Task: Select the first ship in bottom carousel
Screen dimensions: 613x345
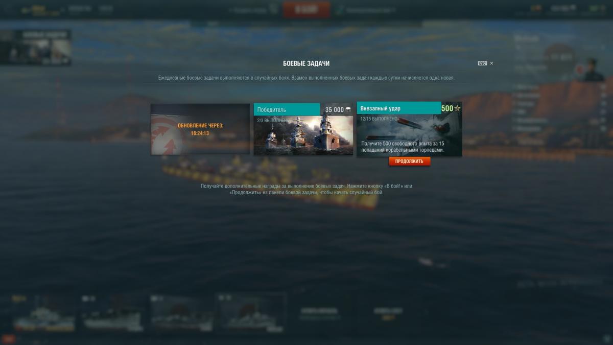Action: [x=44, y=312]
